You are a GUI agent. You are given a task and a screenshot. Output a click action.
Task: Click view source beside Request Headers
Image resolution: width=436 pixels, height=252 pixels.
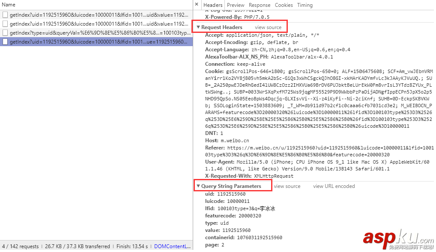click(x=268, y=27)
